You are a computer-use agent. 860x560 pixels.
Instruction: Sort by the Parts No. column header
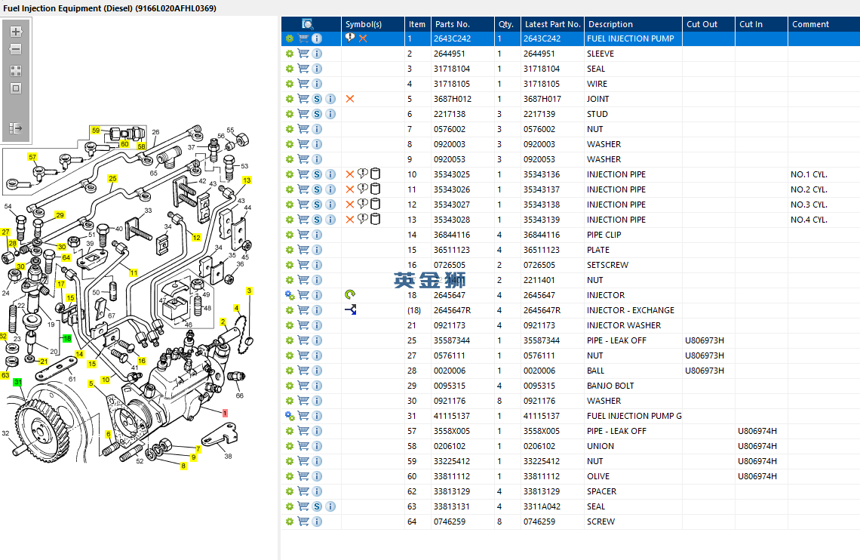coord(462,24)
